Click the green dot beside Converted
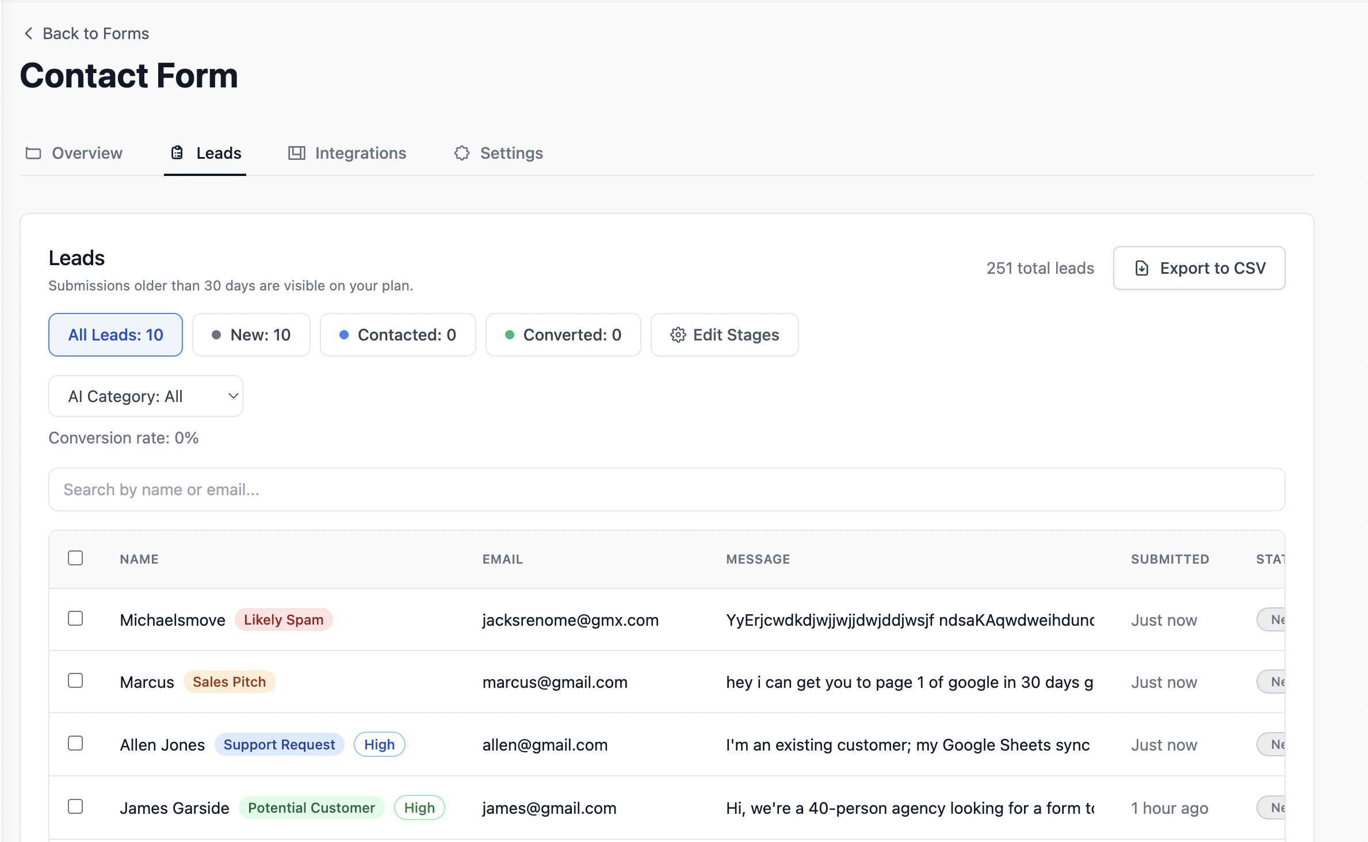Viewport: 1368px width, 842px height. click(509, 335)
